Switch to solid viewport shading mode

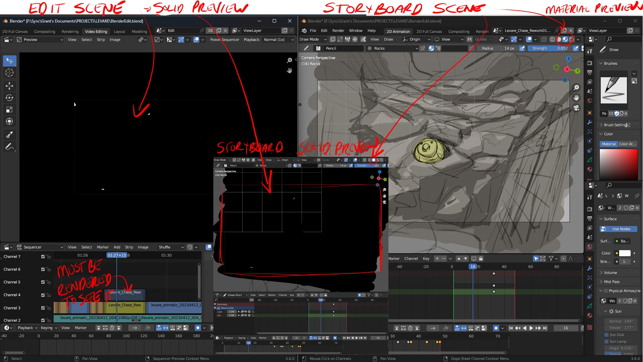[x=559, y=39]
